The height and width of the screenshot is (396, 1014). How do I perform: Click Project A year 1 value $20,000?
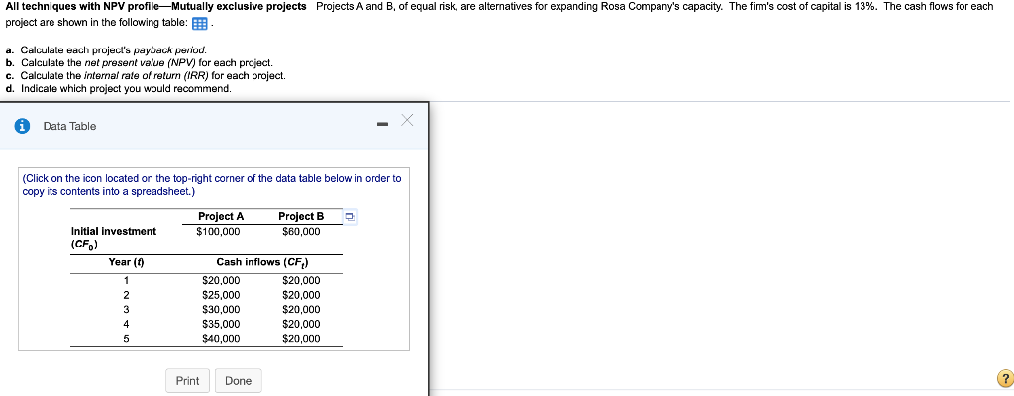tap(221, 281)
